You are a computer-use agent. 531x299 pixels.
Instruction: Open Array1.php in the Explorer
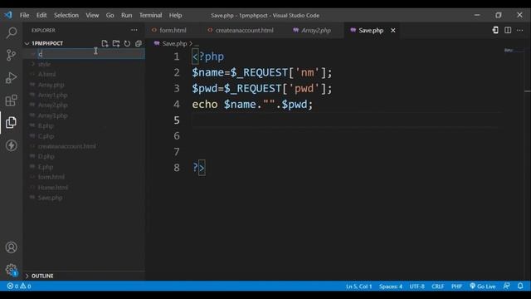52,95
